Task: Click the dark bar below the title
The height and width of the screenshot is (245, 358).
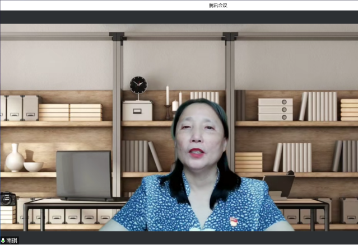Action: [x=179, y=17]
